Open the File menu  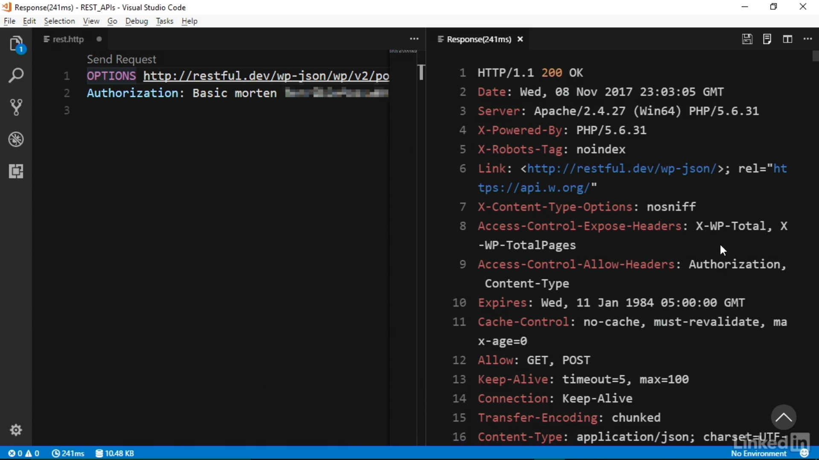coord(9,21)
